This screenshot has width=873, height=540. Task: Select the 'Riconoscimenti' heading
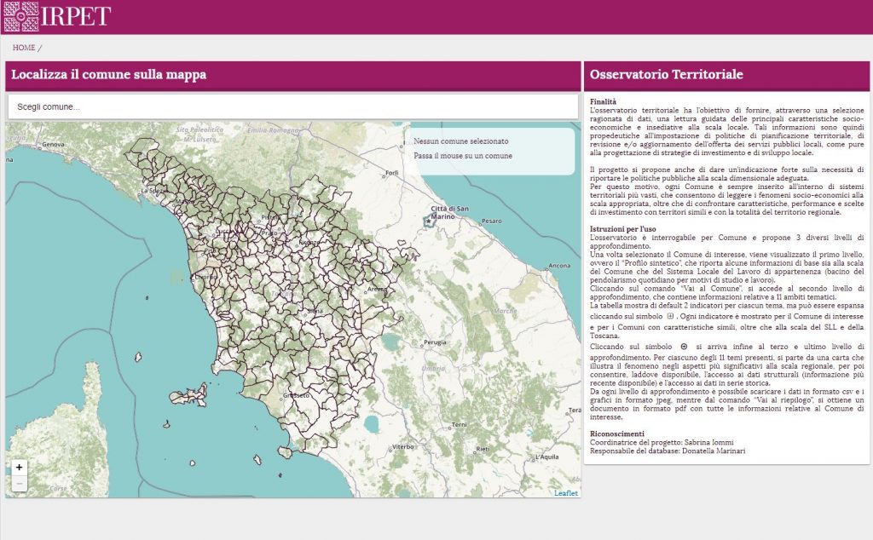(x=617, y=434)
